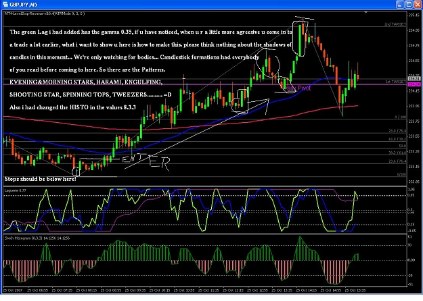Image resolution: width=423 pixels, height=301 pixels.
Task: Click the '25 Oct 15:35' time axis label
Action: (355, 290)
